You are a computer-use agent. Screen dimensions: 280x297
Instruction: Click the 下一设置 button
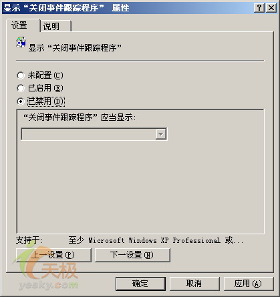(132, 255)
